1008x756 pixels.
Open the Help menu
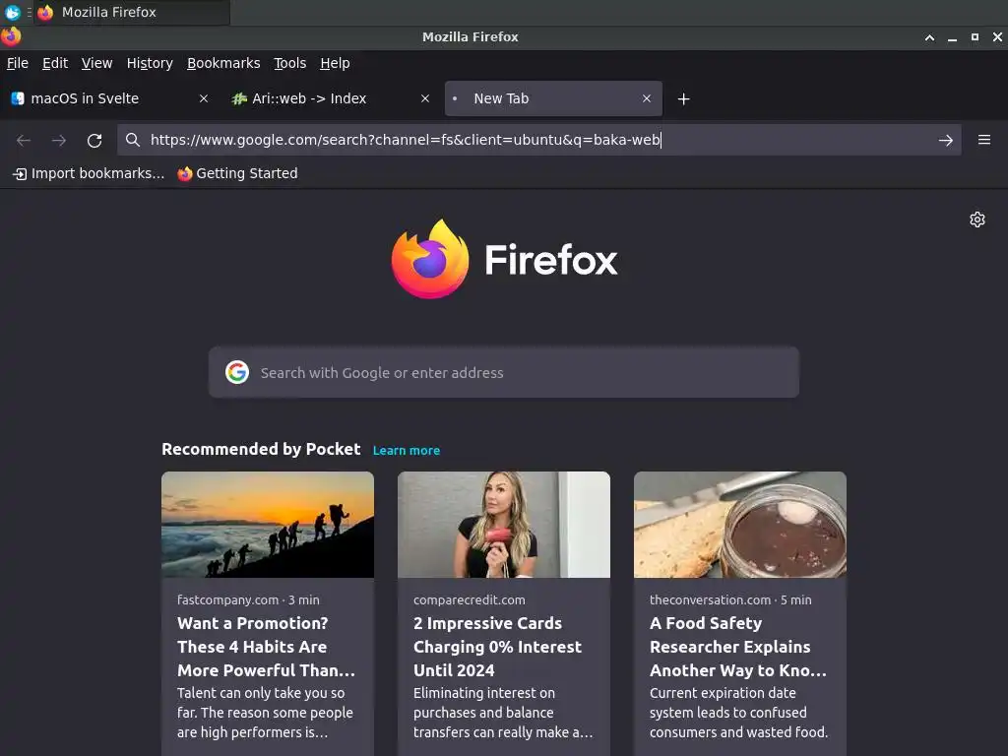[335, 63]
